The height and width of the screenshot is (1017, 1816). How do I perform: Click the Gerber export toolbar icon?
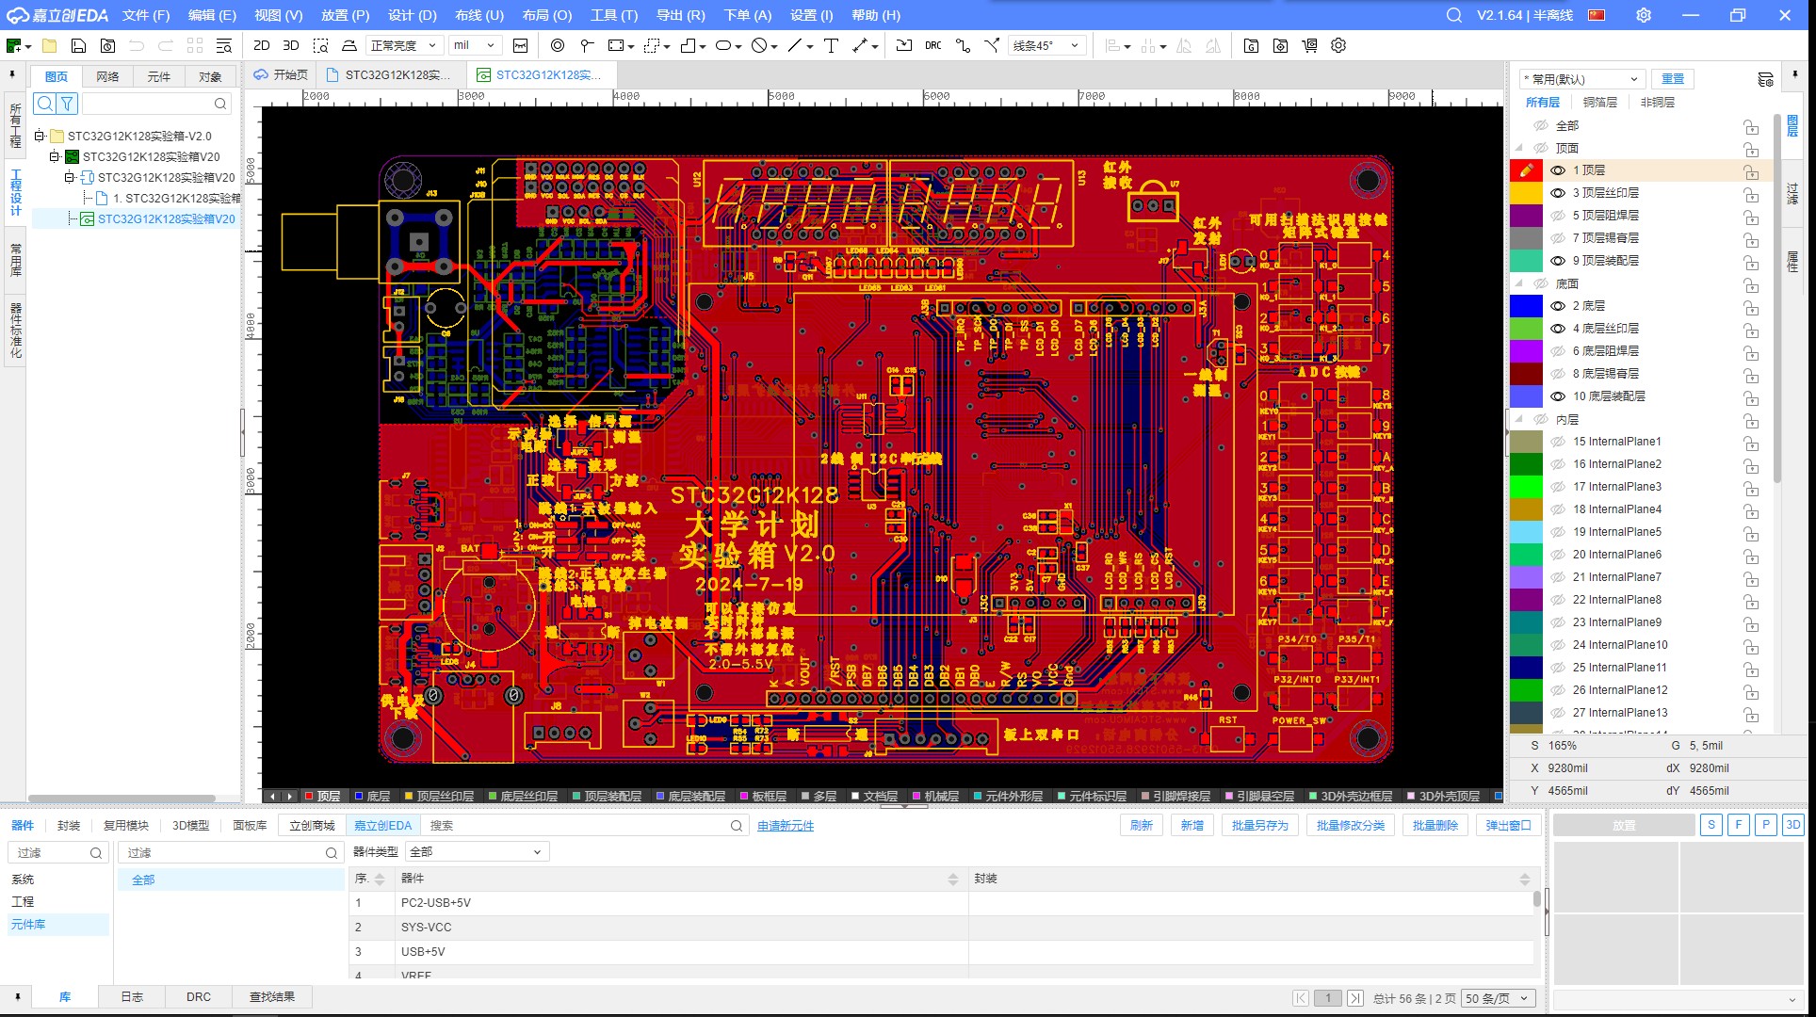(1251, 45)
